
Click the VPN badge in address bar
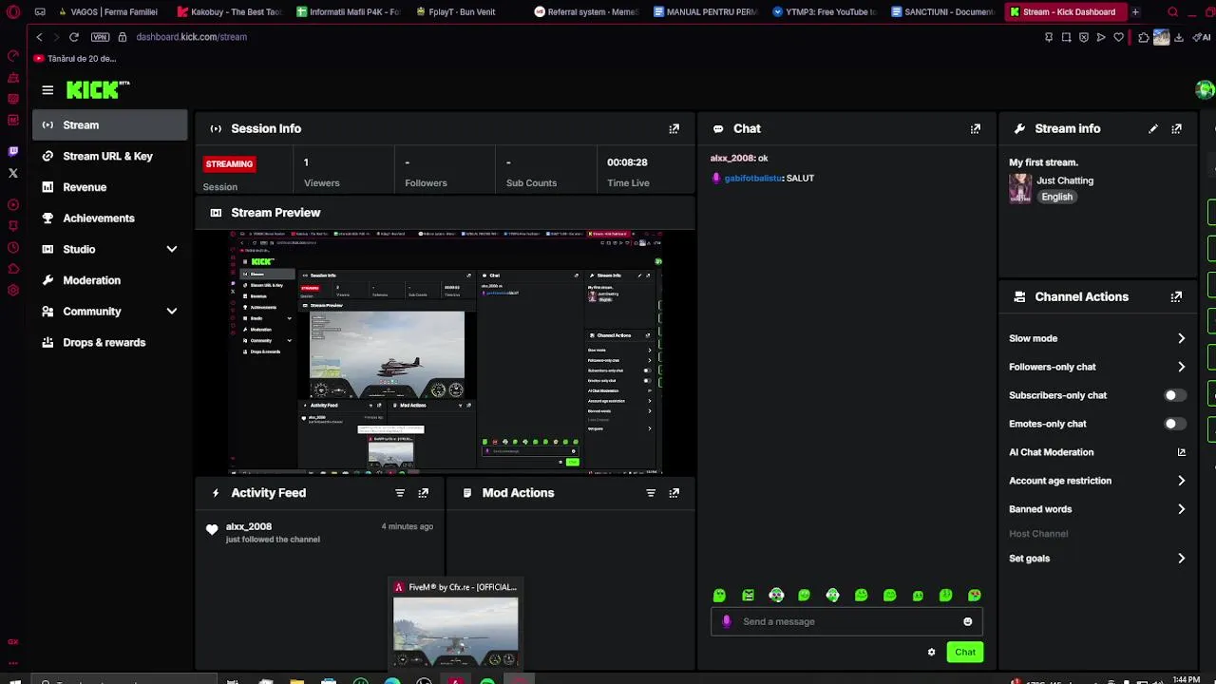[100, 37]
